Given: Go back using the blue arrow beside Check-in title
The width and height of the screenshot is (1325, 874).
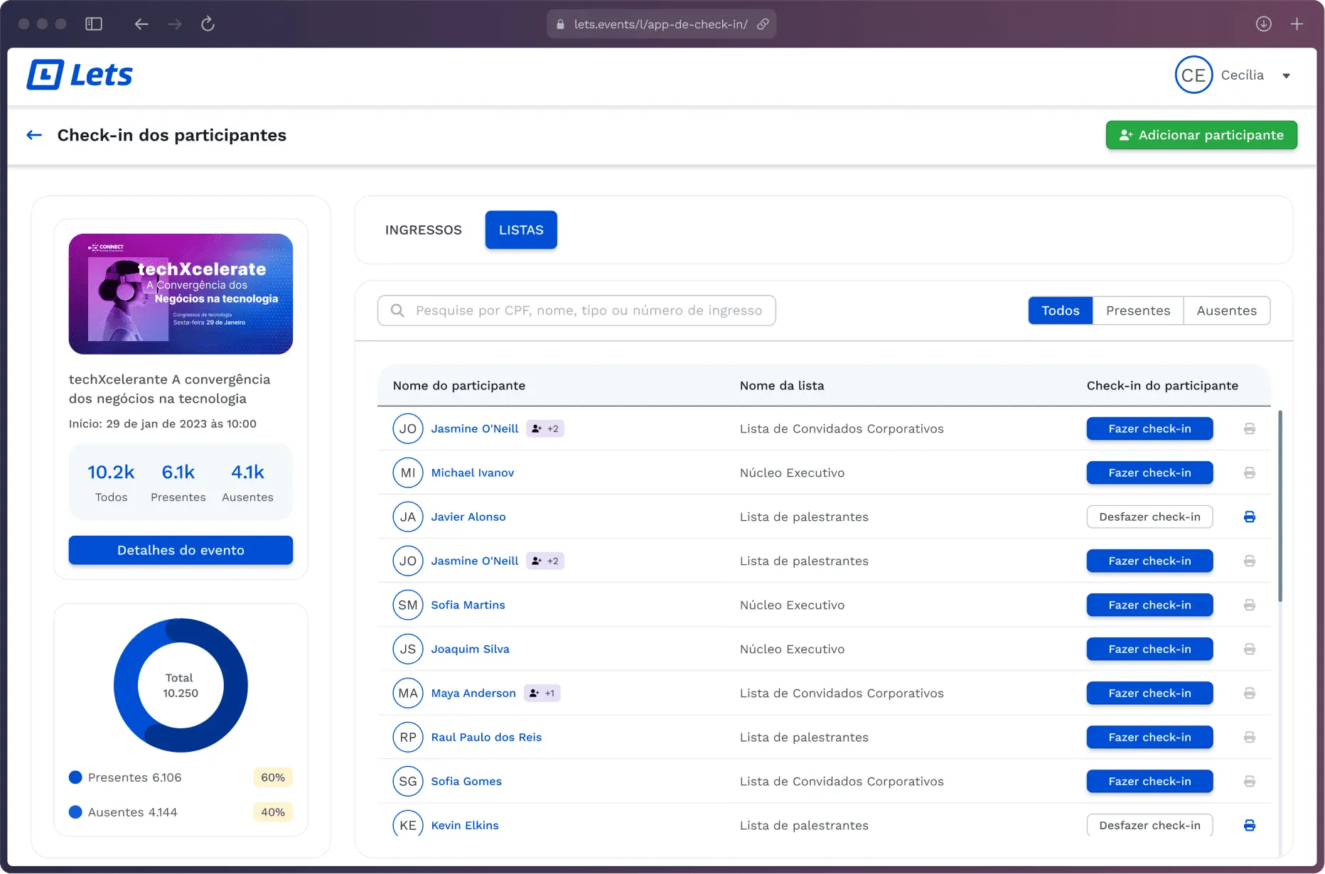Looking at the screenshot, I should 34,135.
